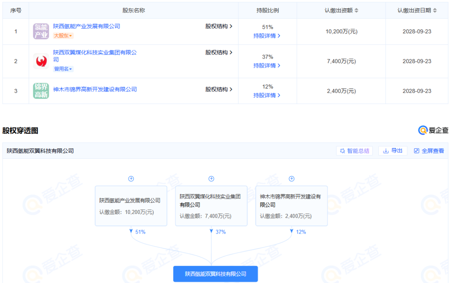Screen dimensions: 450x283
Task: Open 股权结构 for 陕西氢能产业发展有限公司
Action: 219,26
